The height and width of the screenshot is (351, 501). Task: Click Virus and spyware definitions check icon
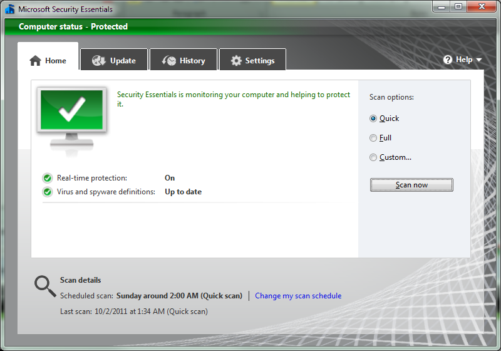click(x=48, y=192)
